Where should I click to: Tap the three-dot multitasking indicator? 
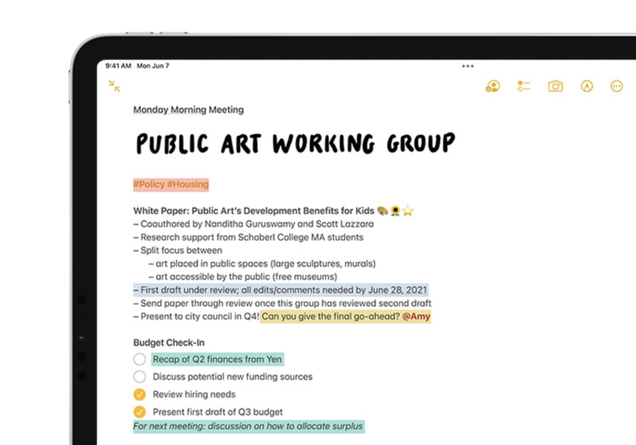[467, 66]
